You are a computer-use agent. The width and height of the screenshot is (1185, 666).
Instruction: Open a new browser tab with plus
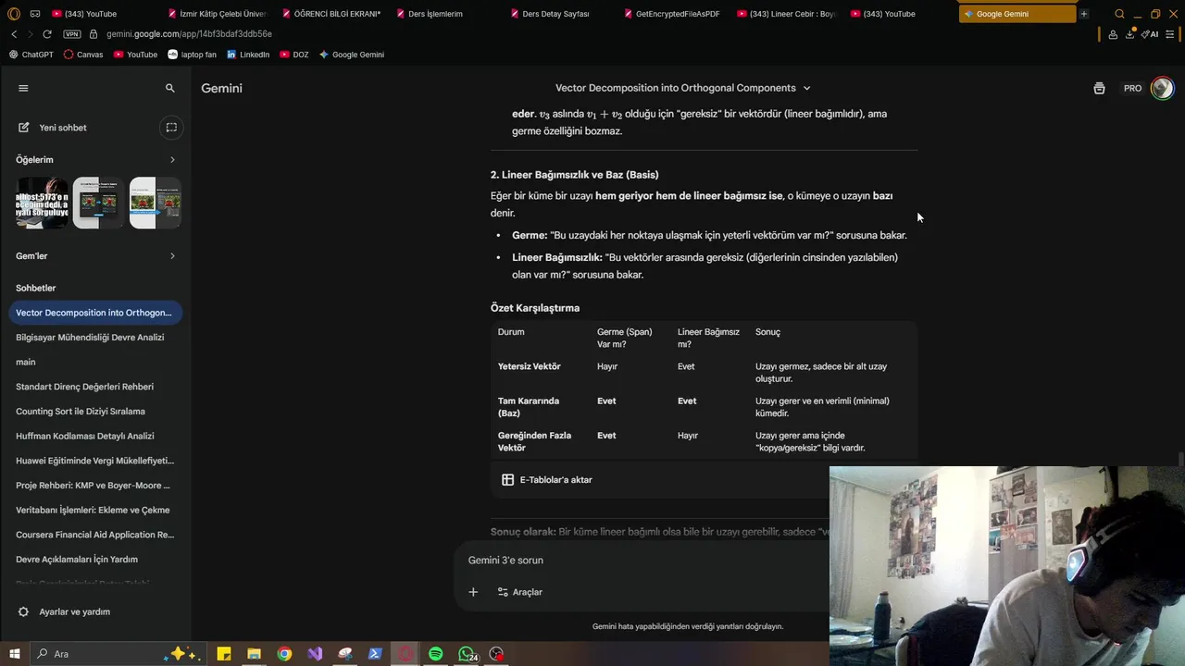(1083, 14)
